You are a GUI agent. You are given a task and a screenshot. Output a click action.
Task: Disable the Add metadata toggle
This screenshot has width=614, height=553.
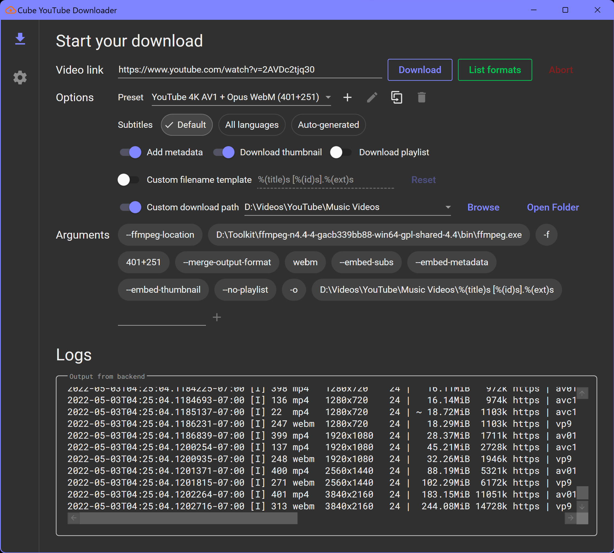(x=131, y=152)
